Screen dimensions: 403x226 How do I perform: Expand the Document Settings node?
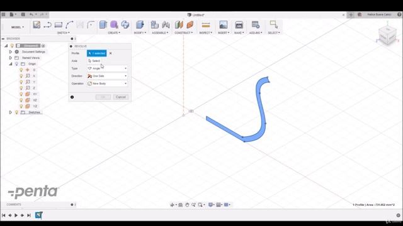click(11, 51)
